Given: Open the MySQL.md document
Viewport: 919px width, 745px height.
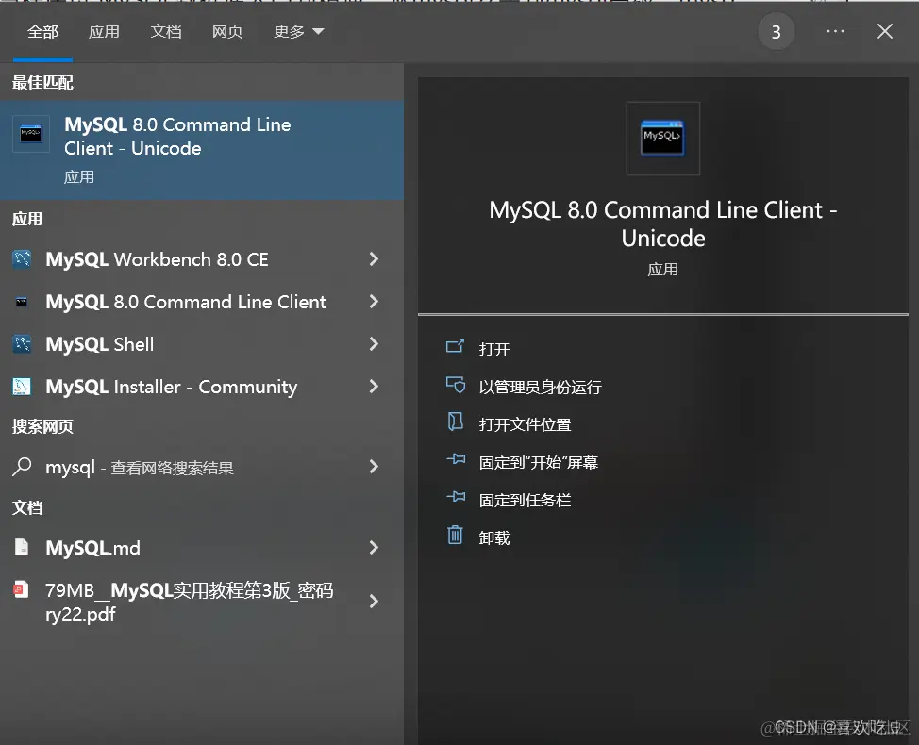Looking at the screenshot, I should [202, 547].
